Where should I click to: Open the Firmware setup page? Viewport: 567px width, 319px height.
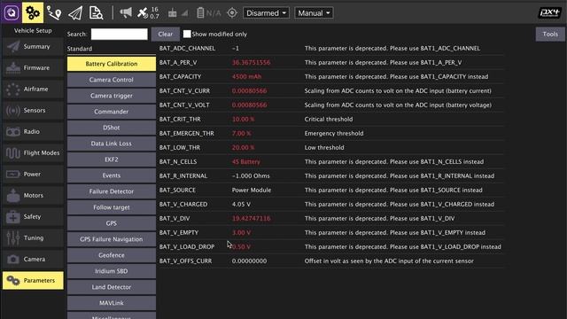[33, 68]
